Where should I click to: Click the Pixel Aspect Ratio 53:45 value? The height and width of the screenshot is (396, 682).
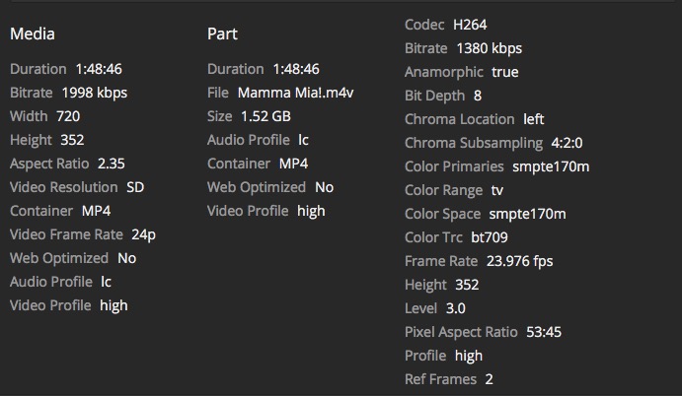pos(543,332)
